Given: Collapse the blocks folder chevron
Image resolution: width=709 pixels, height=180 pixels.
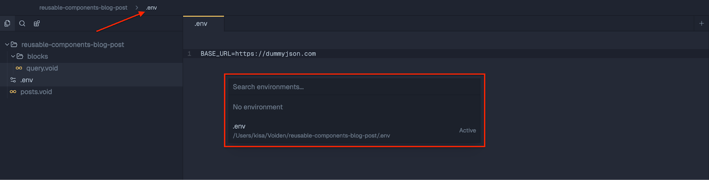Looking at the screenshot, I should (x=13, y=57).
